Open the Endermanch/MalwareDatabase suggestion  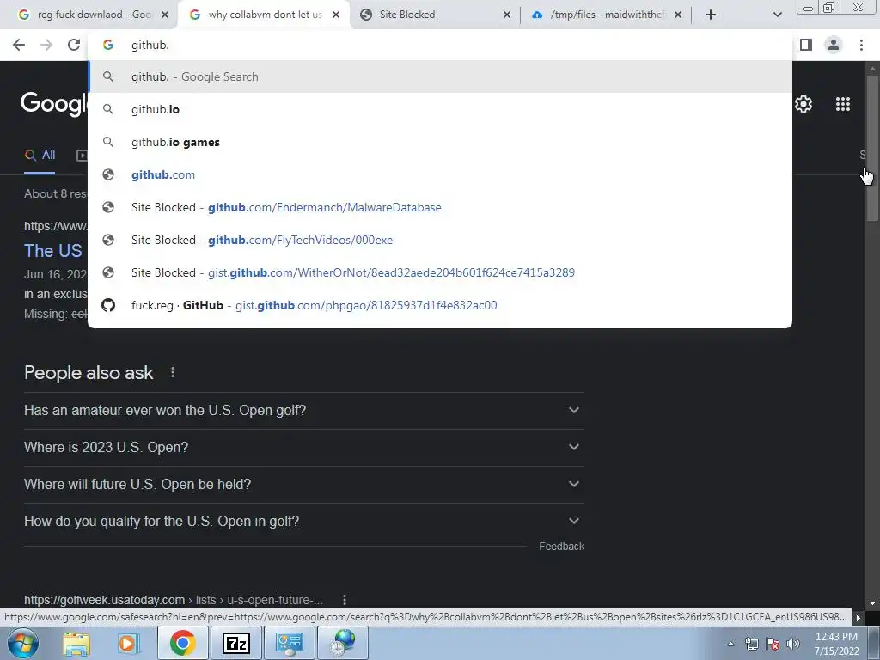pos(440,207)
